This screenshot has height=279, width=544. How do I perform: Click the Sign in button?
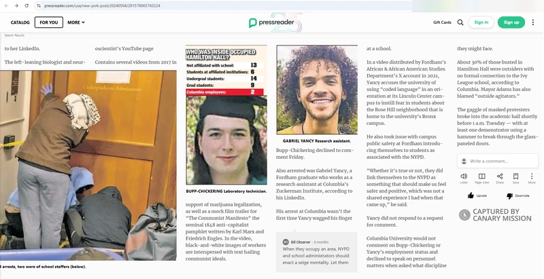pyautogui.click(x=481, y=22)
